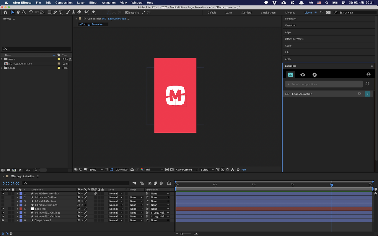The image size is (378, 236).
Task: Disable the Snapping checkbox
Action: tap(127, 13)
